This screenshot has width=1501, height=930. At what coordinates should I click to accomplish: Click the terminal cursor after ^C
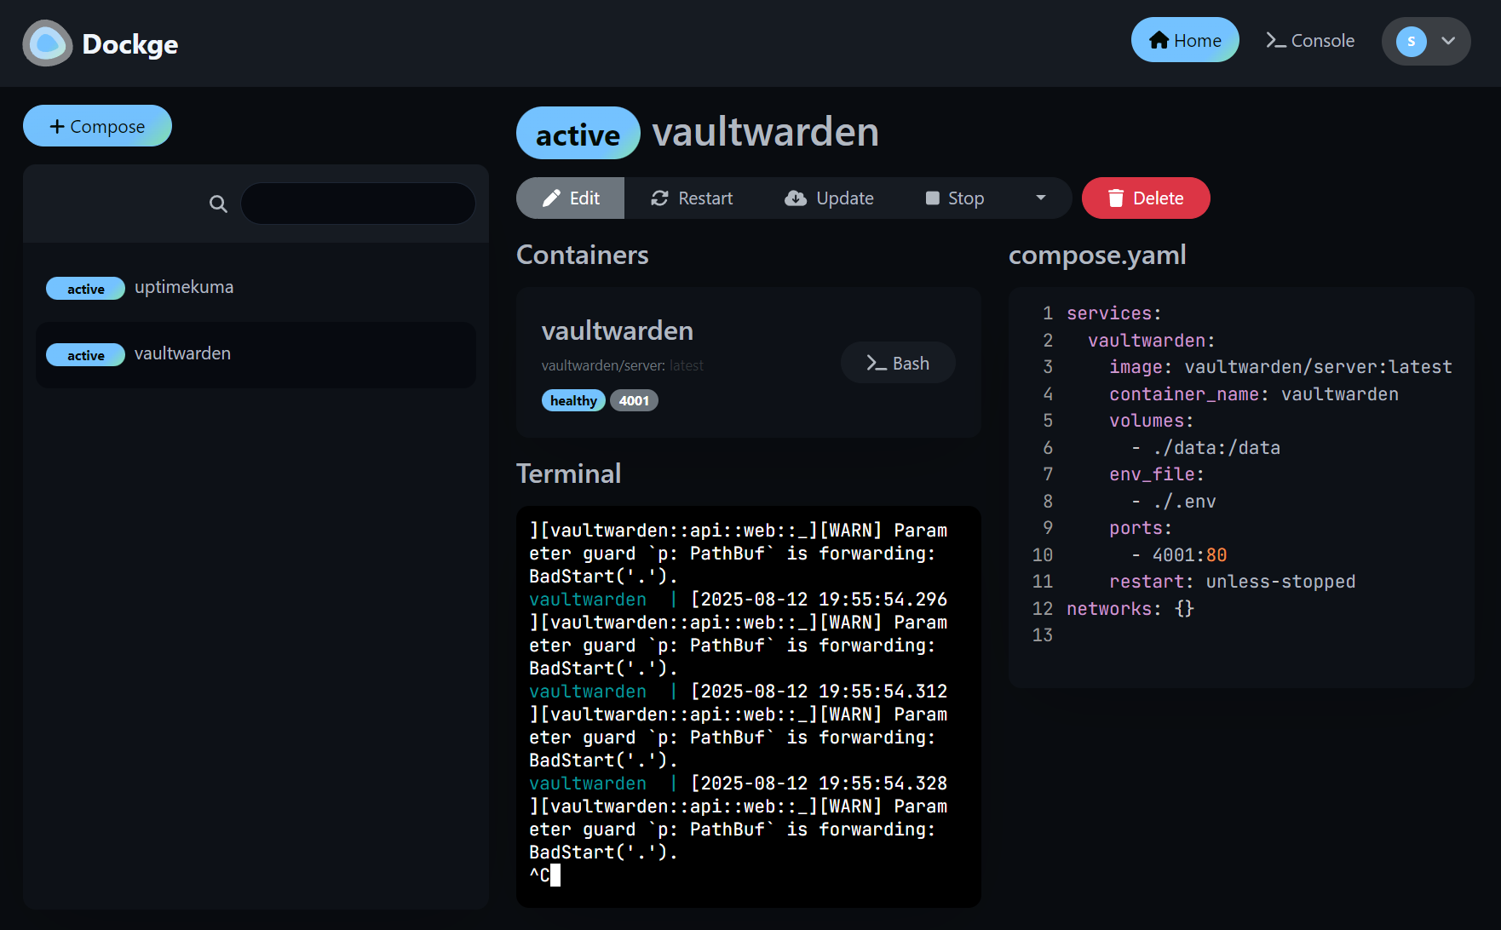click(555, 875)
